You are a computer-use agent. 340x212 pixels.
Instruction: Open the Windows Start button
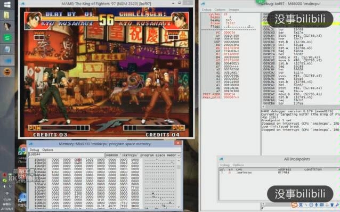click(7, 4)
